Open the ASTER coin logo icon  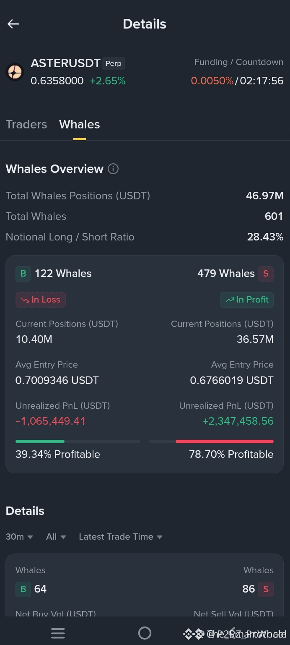point(15,72)
